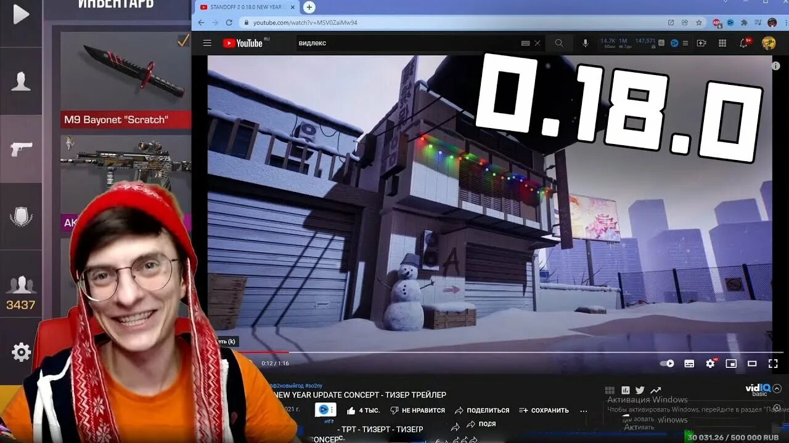Open the vidIQ trend line icon

[x=655, y=390]
